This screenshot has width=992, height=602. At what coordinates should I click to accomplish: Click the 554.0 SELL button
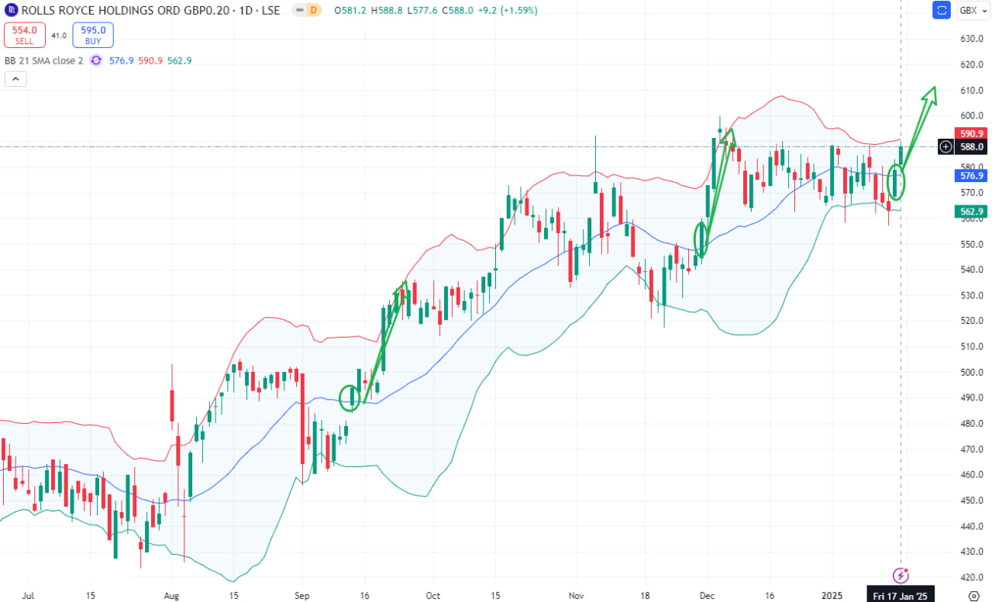24,35
